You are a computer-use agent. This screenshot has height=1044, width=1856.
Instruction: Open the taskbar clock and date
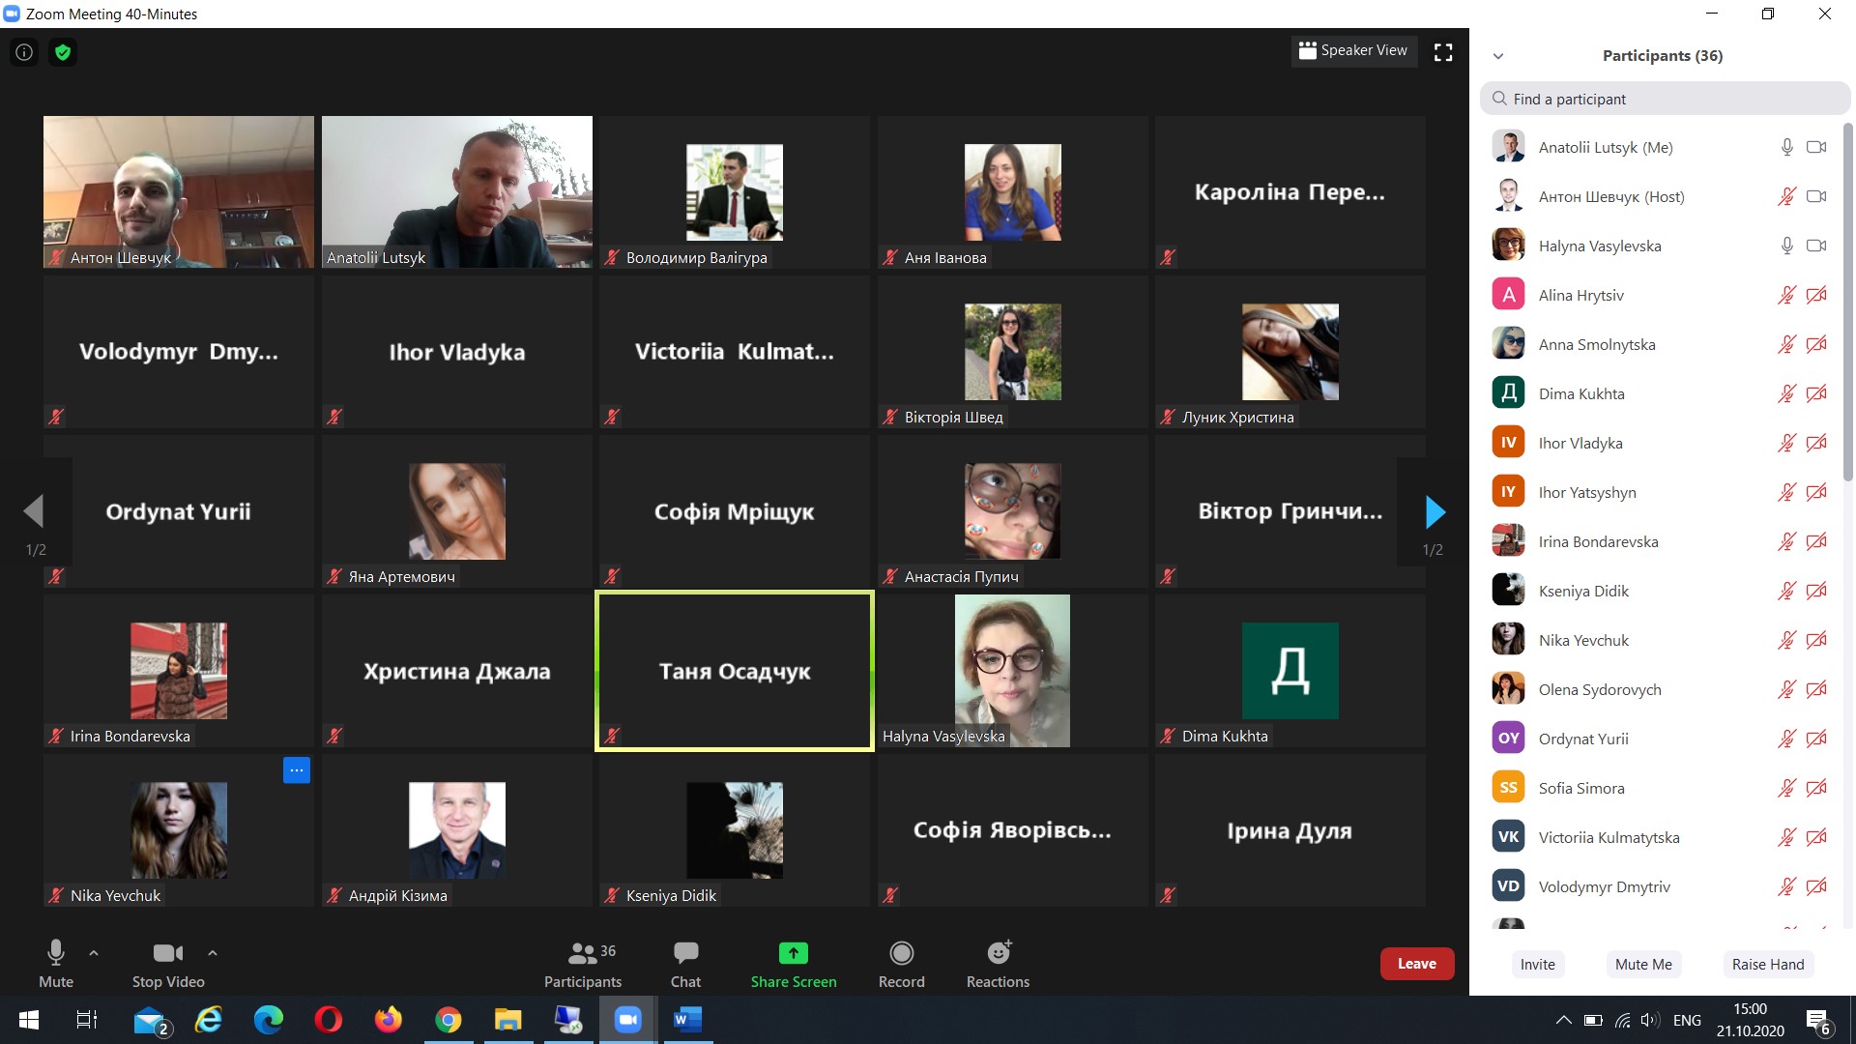click(x=1751, y=1020)
